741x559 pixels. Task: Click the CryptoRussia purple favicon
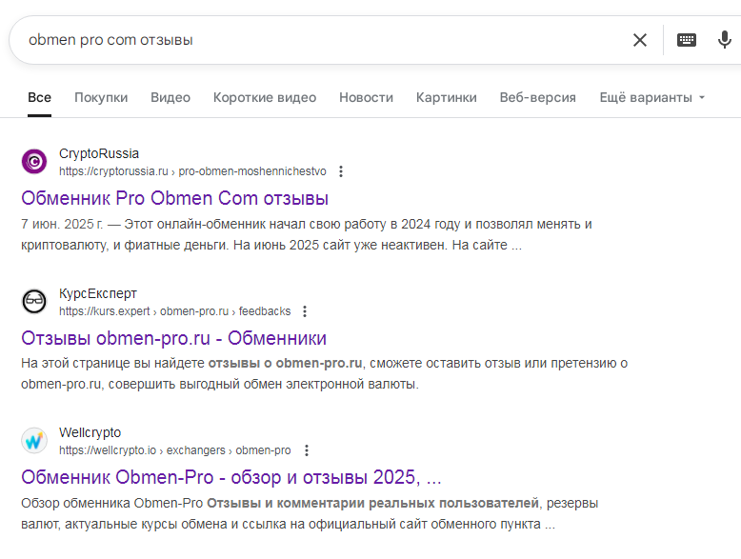(34, 162)
